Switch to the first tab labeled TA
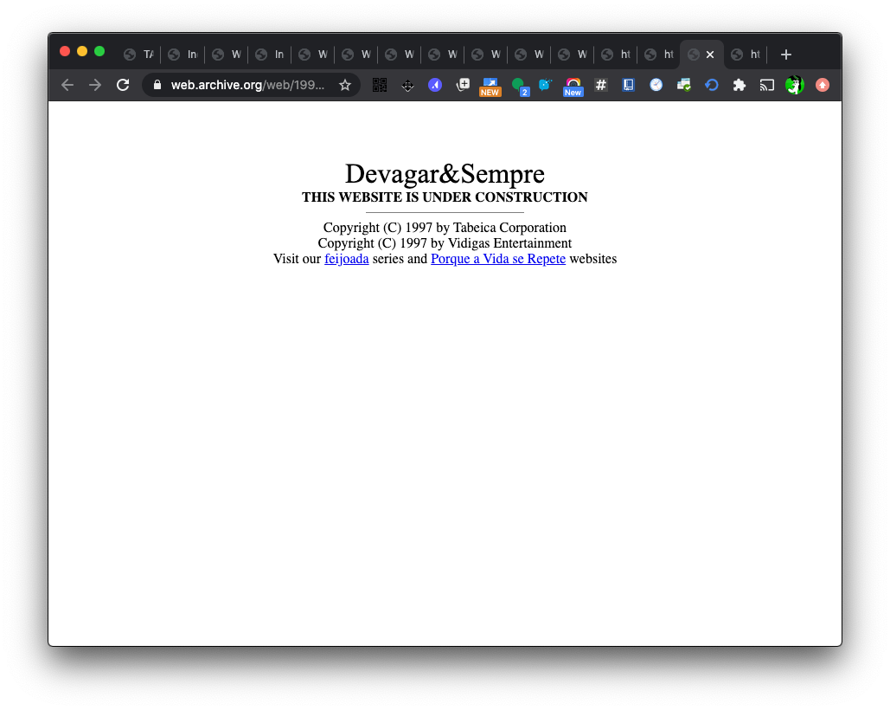 138,55
